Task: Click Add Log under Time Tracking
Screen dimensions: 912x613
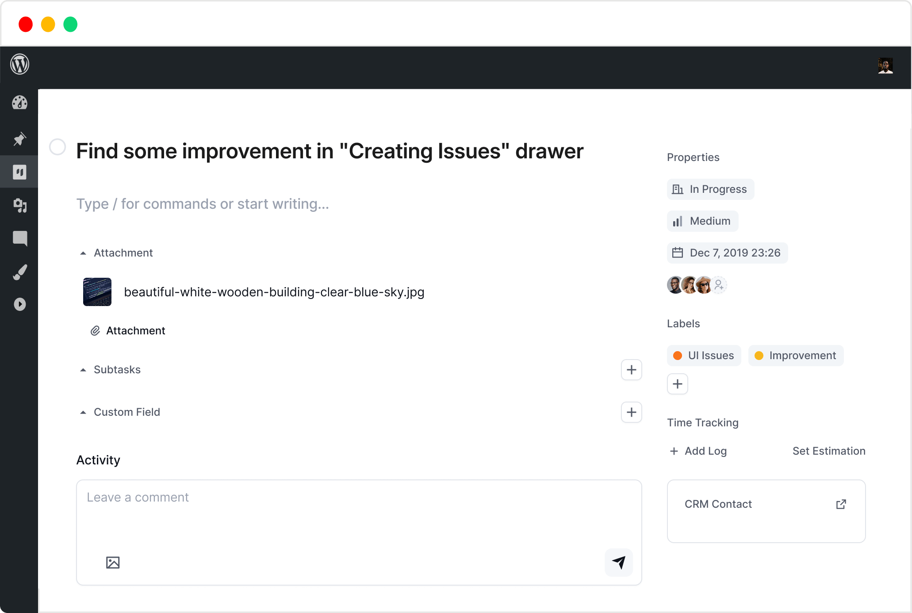Action: pos(699,451)
